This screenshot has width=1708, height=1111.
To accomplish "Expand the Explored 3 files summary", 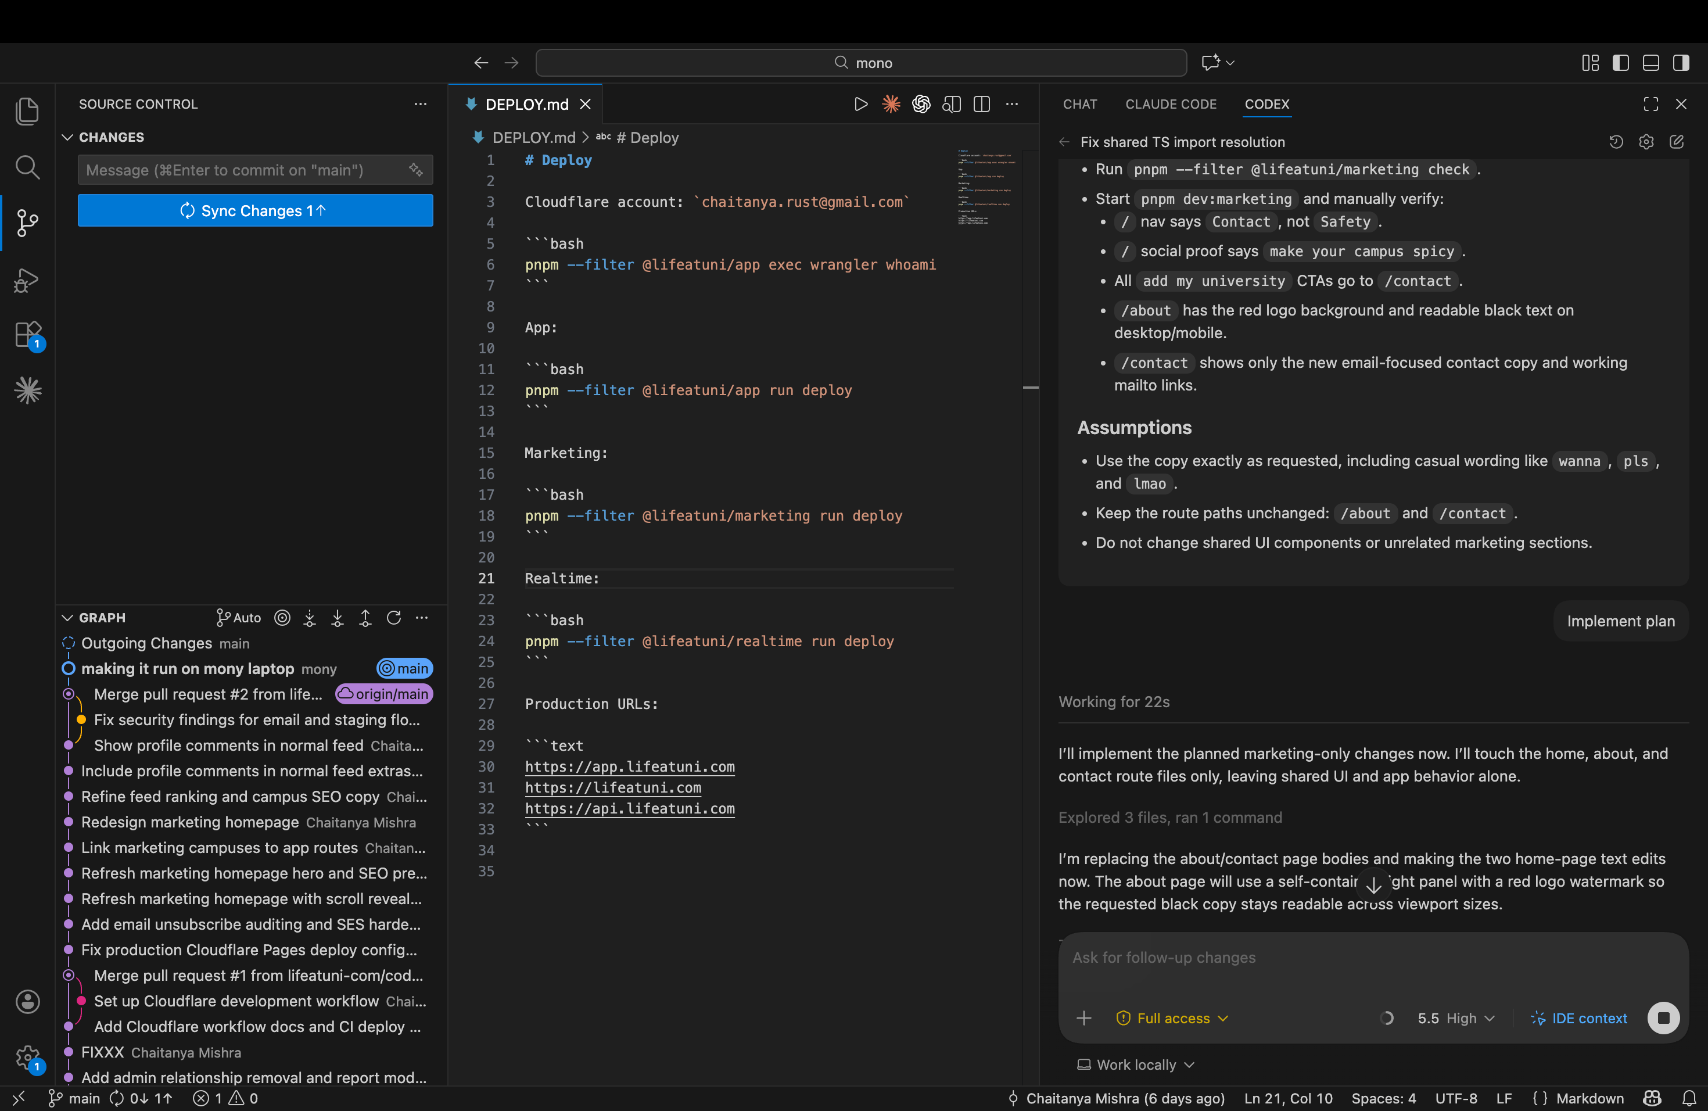I will 1170,818.
